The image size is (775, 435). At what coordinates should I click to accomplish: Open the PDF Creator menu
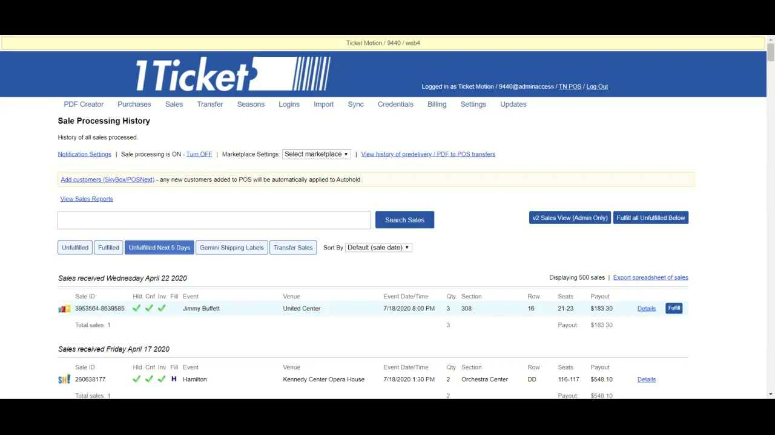(x=84, y=105)
